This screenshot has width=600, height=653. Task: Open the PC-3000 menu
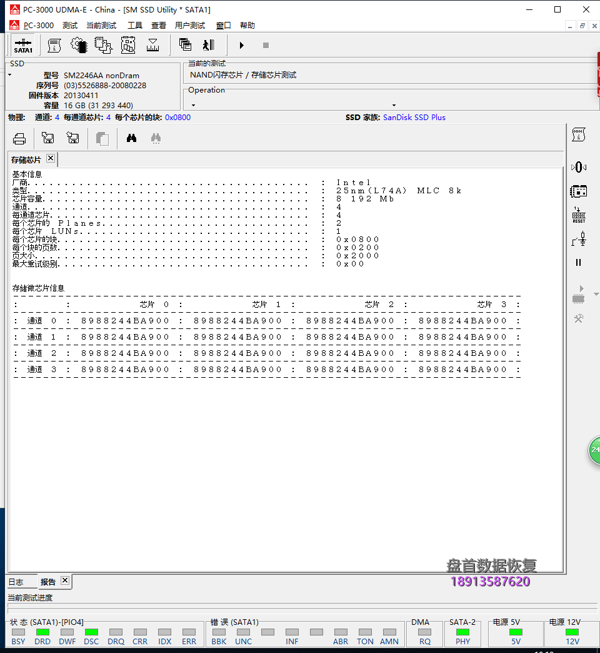tap(39, 26)
